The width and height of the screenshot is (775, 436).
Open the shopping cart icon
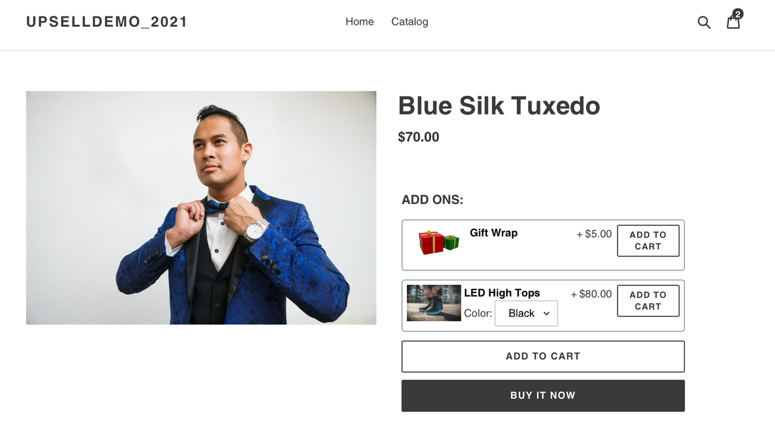(x=734, y=22)
